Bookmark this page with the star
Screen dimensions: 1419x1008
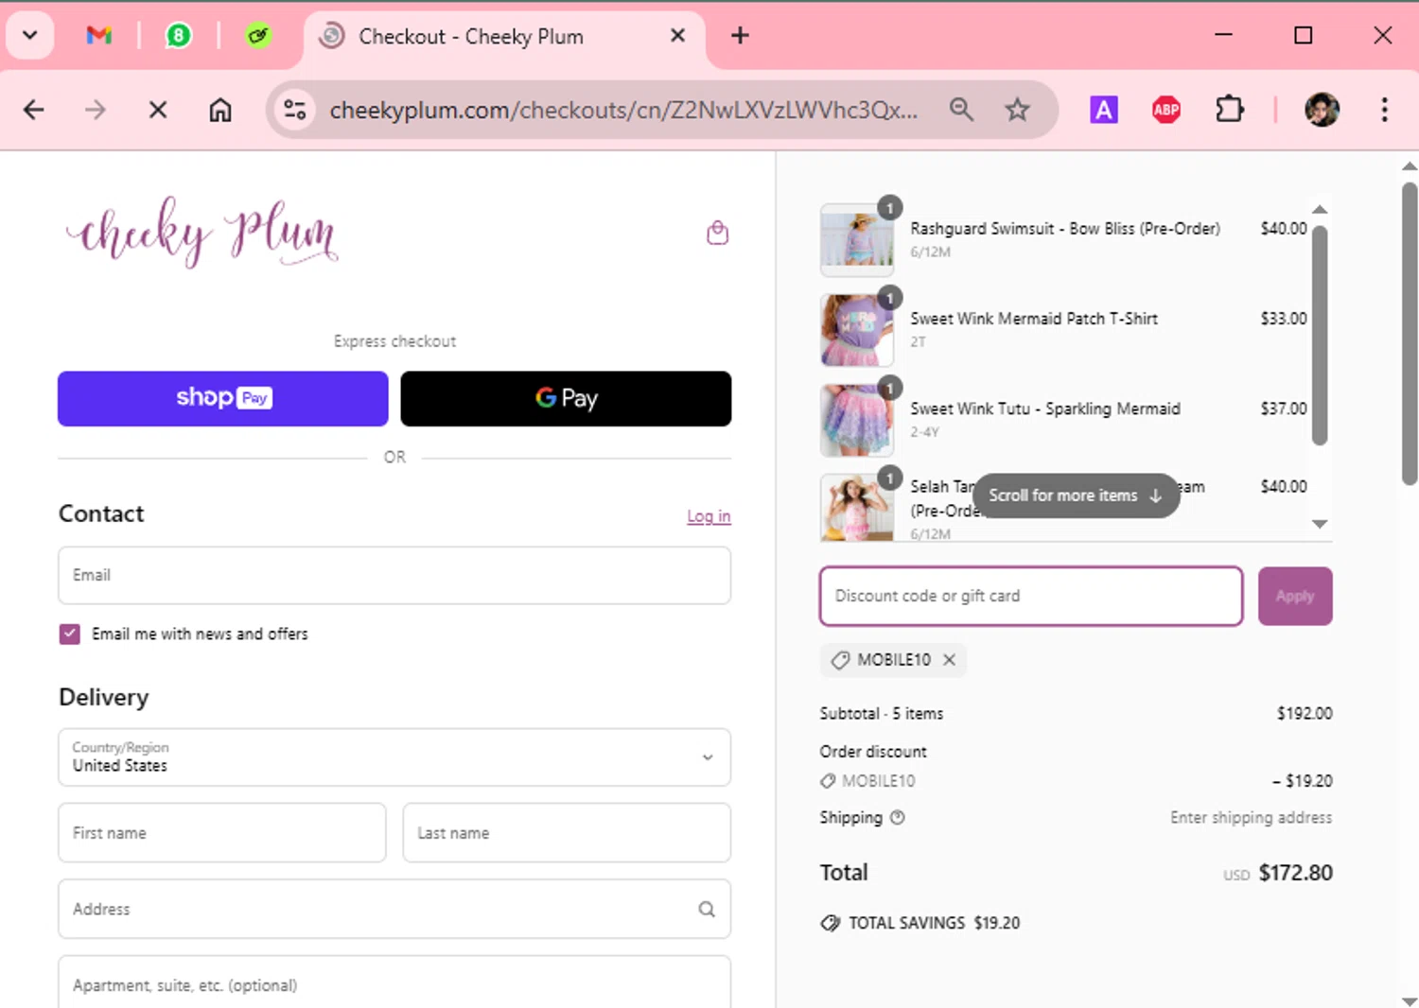pos(1018,110)
